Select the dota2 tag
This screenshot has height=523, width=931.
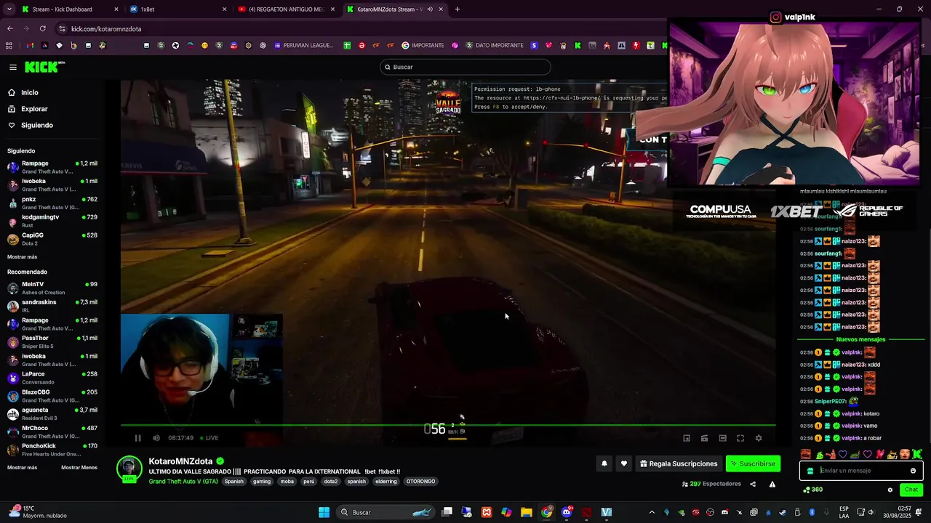[331, 481]
